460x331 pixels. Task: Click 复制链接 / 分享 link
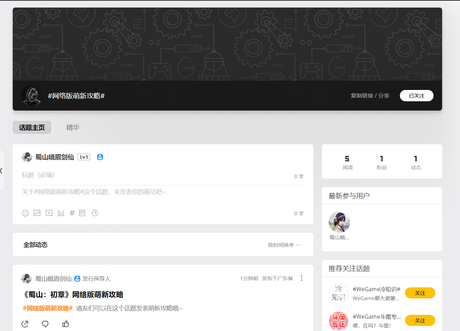(x=370, y=96)
